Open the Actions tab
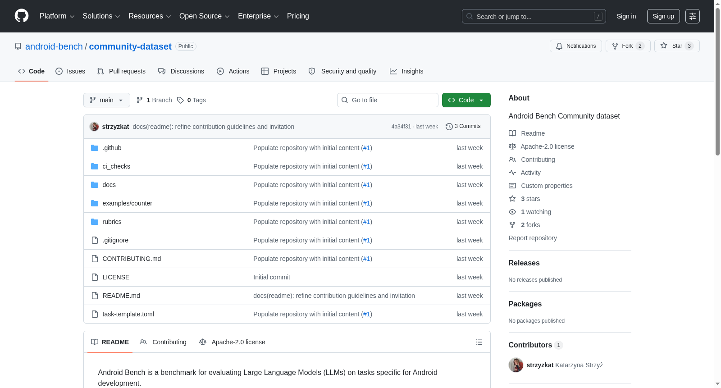 (233, 71)
